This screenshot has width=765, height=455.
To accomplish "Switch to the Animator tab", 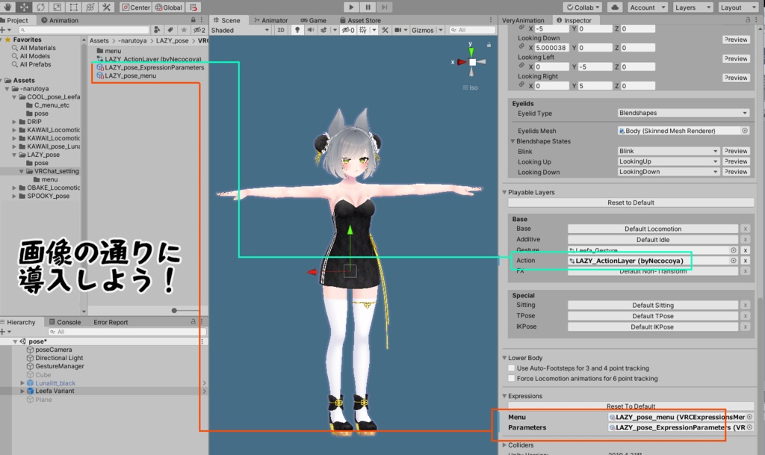I will [x=270, y=20].
